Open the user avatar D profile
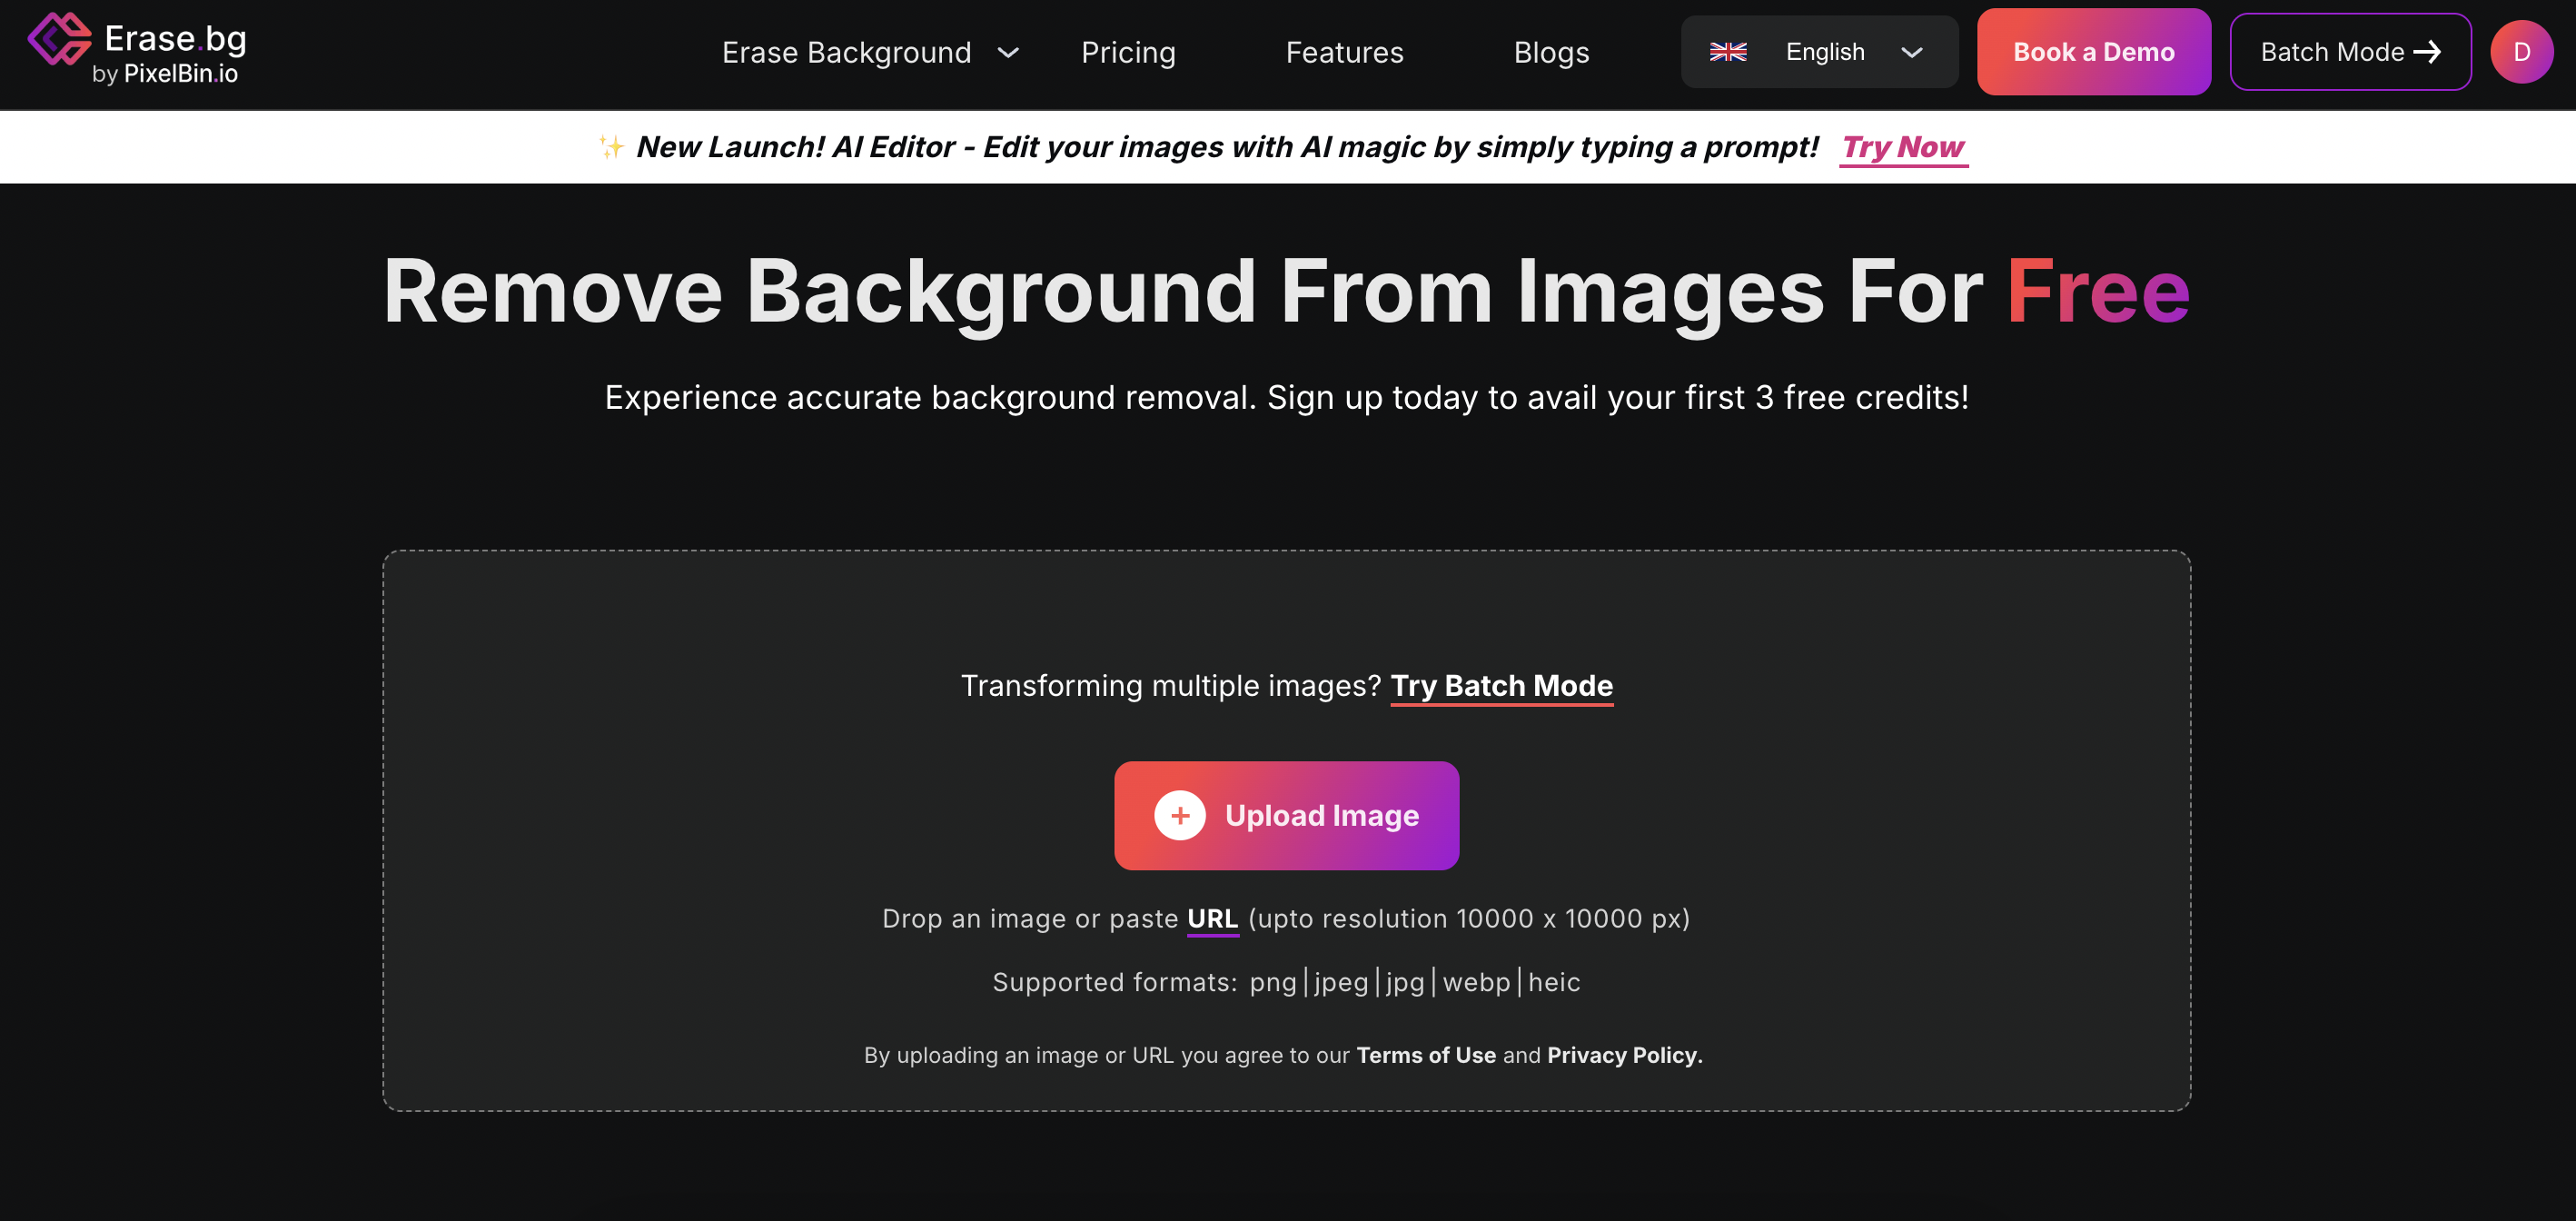 [2521, 52]
